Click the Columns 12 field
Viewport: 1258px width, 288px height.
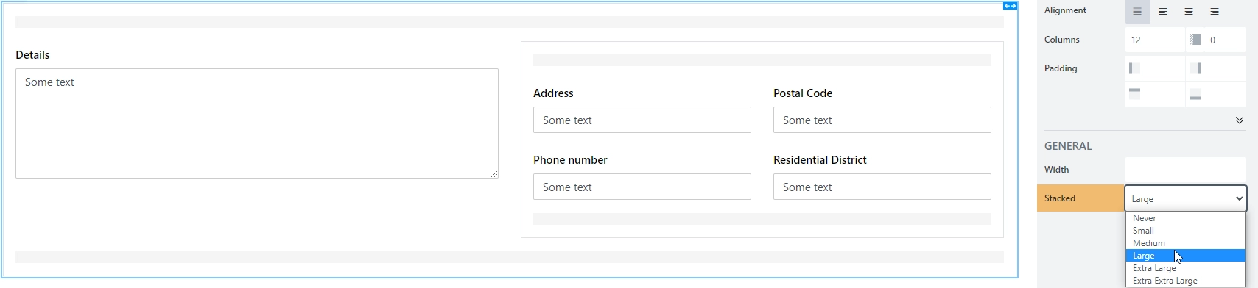1155,40
